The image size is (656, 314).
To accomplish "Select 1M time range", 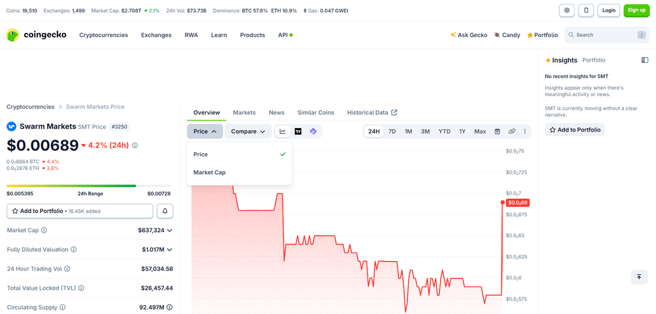I will 408,131.
